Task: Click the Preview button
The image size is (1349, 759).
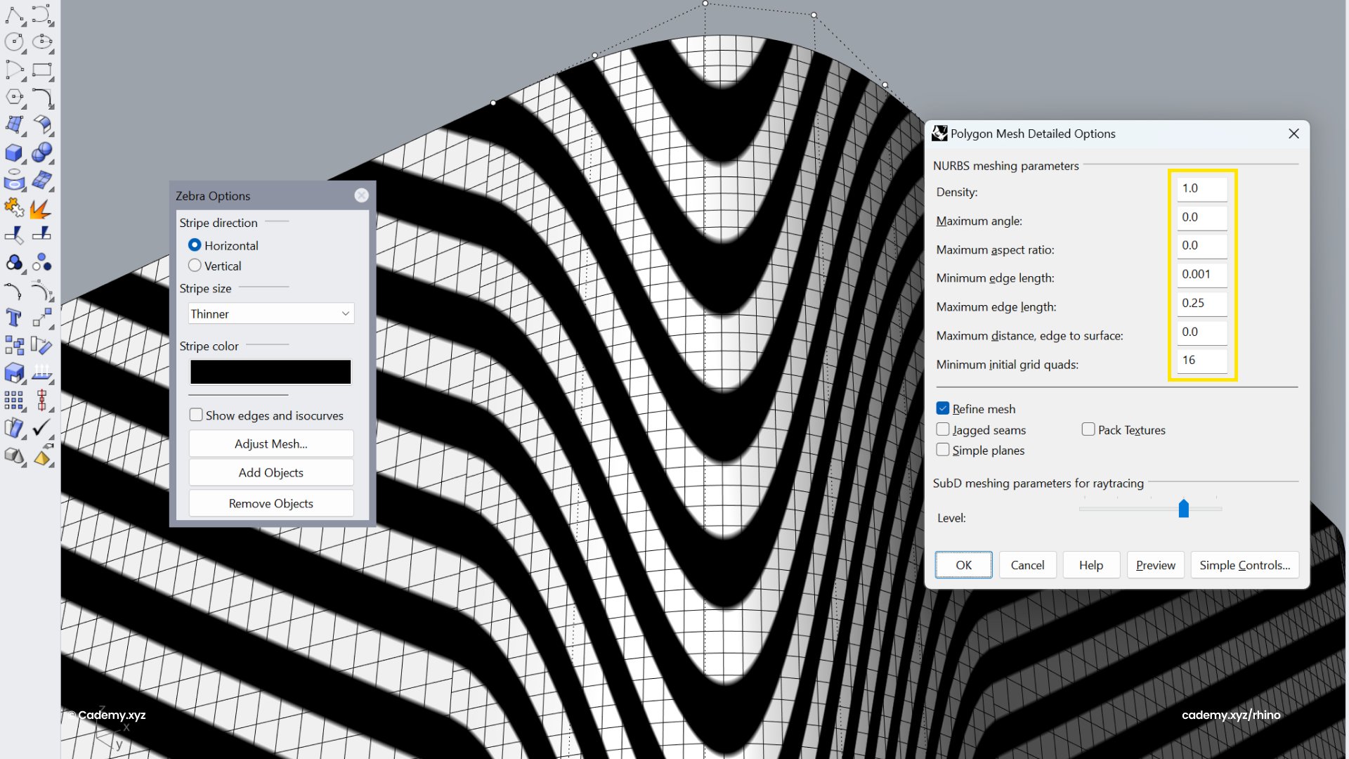Action: click(1155, 565)
